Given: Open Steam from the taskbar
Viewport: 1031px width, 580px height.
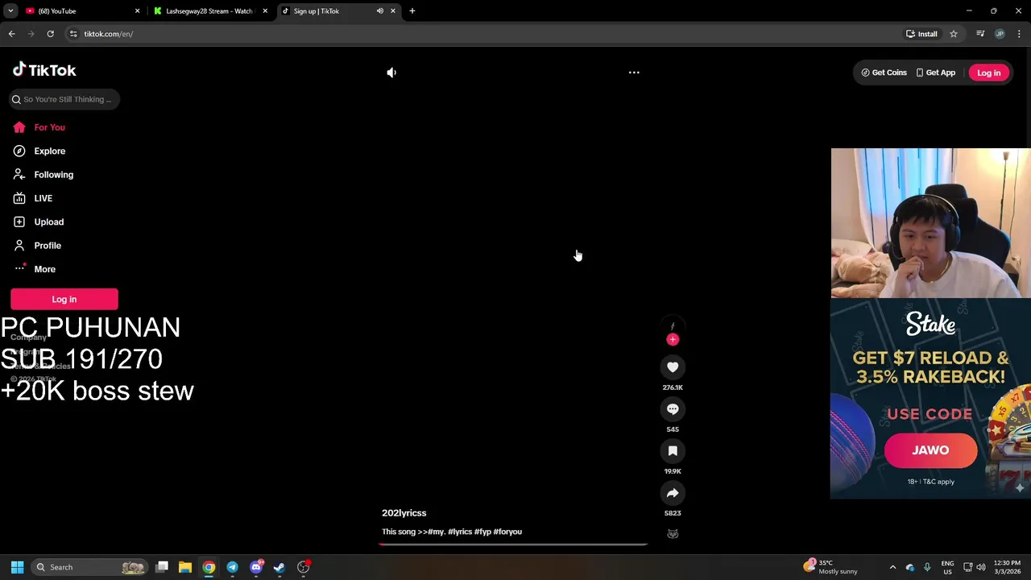Looking at the screenshot, I should (279, 567).
